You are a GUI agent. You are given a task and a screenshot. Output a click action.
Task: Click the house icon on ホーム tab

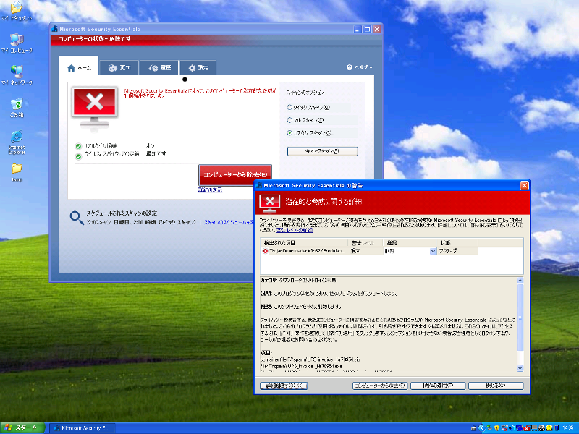[71, 68]
